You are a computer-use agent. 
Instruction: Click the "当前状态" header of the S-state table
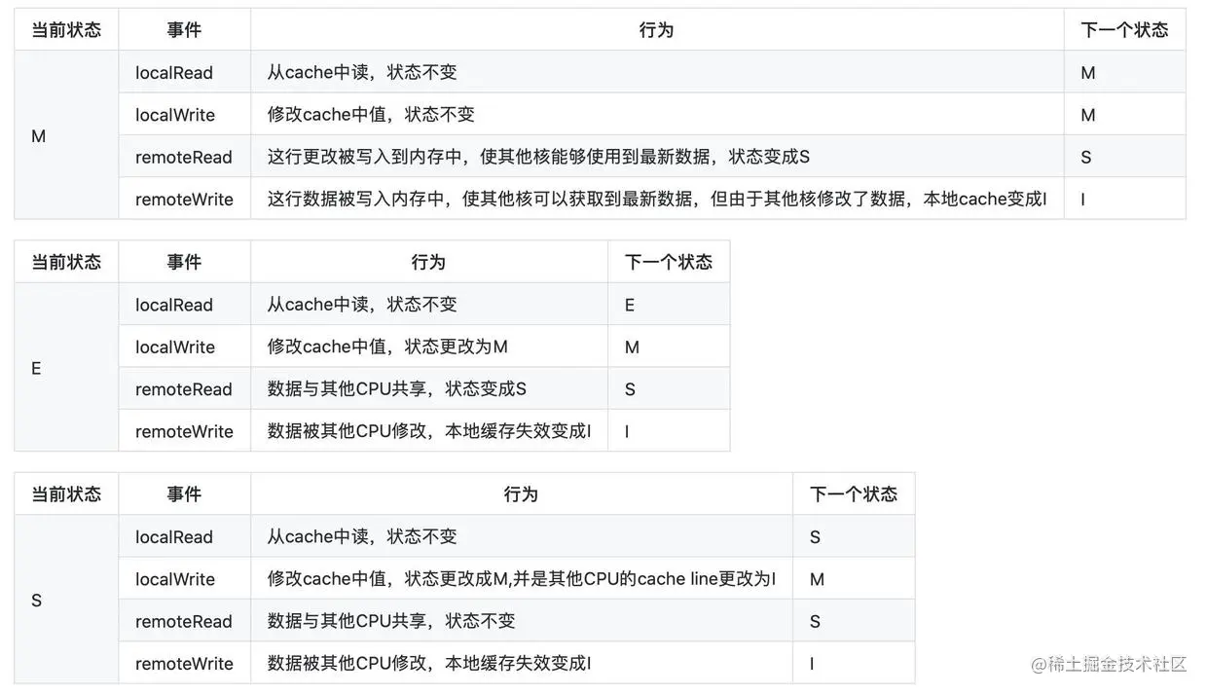click(66, 494)
